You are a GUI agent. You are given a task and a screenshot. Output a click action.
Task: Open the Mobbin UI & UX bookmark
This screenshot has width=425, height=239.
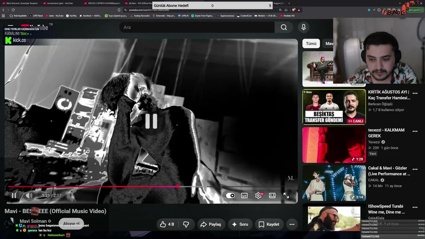(x=266, y=16)
